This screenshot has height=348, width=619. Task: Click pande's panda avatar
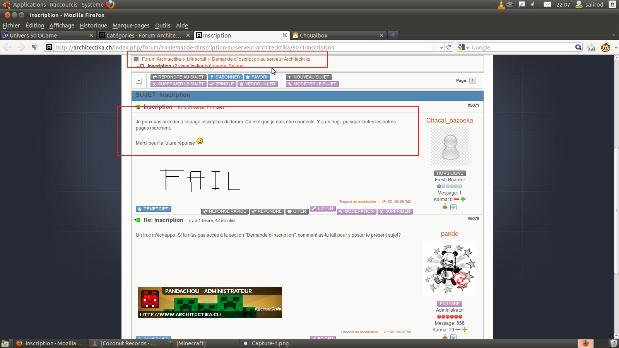450,268
